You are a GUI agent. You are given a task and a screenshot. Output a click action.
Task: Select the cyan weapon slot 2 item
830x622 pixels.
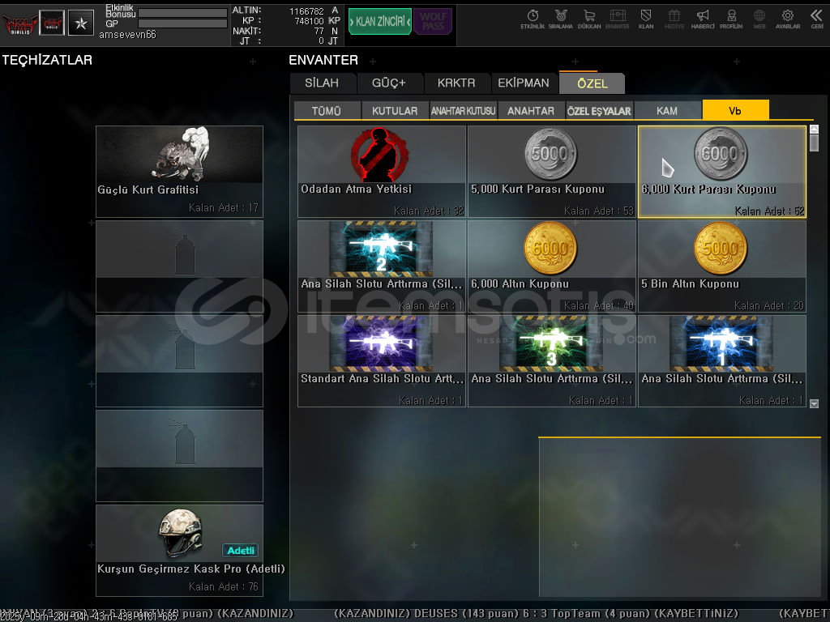(382, 266)
